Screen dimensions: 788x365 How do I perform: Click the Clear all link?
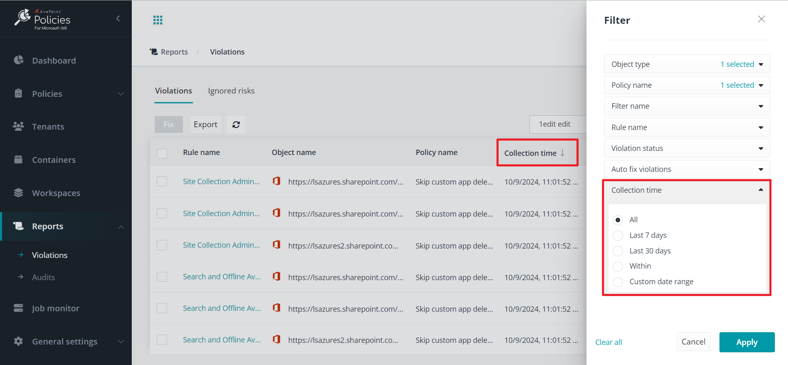(609, 342)
